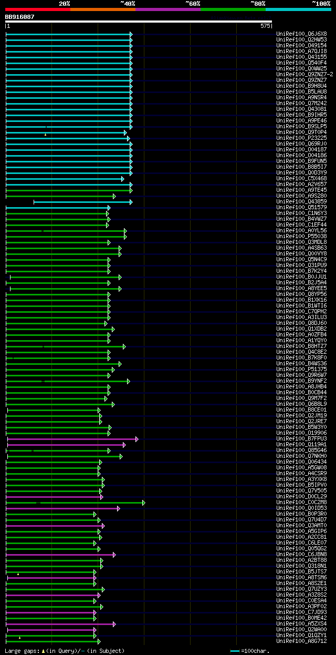Click the purple ~60% identity legend segment
Viewport: 336px width, 655px height.
pyautogui.click(x=167, y=9)
